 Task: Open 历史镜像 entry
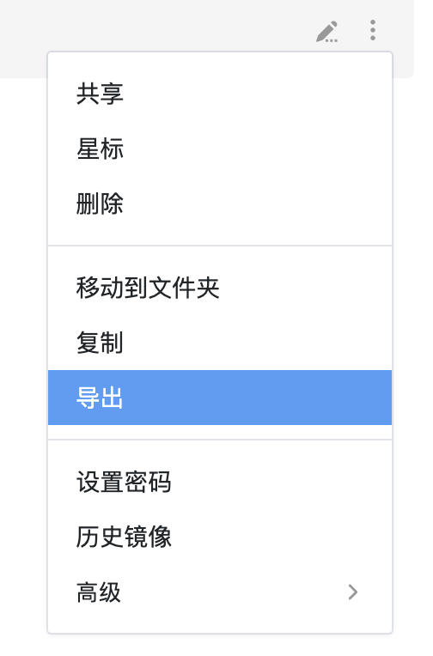pyautogui.click(x=220, y=537)
